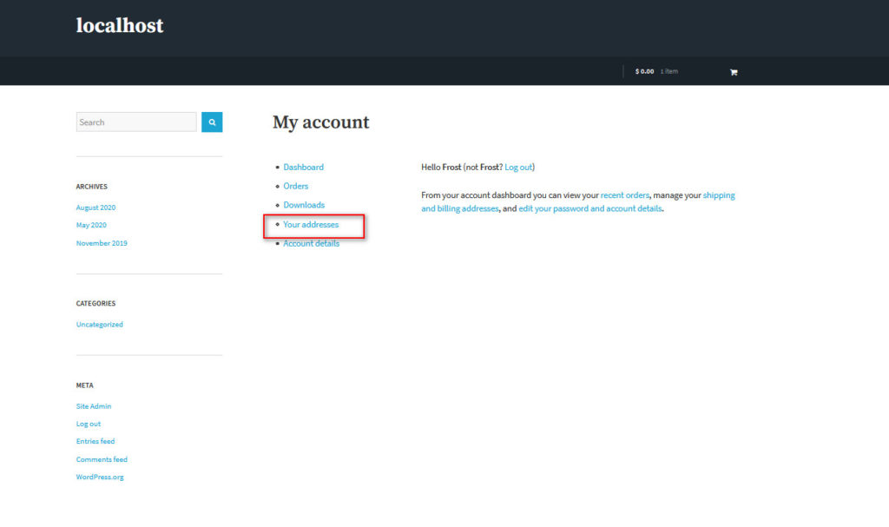View your recent orders
Image resolution: width=889 pixels, height=527 pixels.
click(627, 194)
